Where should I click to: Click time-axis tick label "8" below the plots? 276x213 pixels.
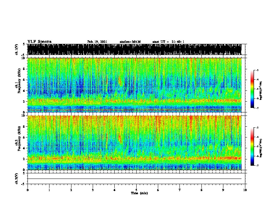click(201, 190)
